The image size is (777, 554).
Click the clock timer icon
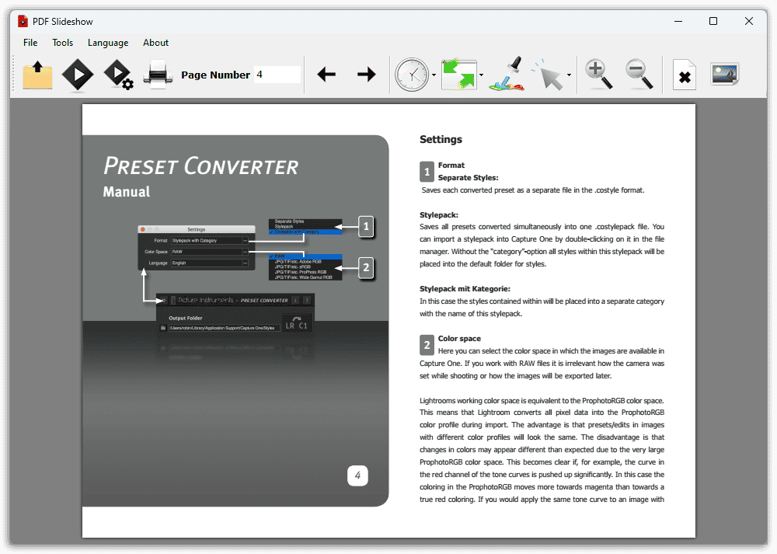pos(412,75)
